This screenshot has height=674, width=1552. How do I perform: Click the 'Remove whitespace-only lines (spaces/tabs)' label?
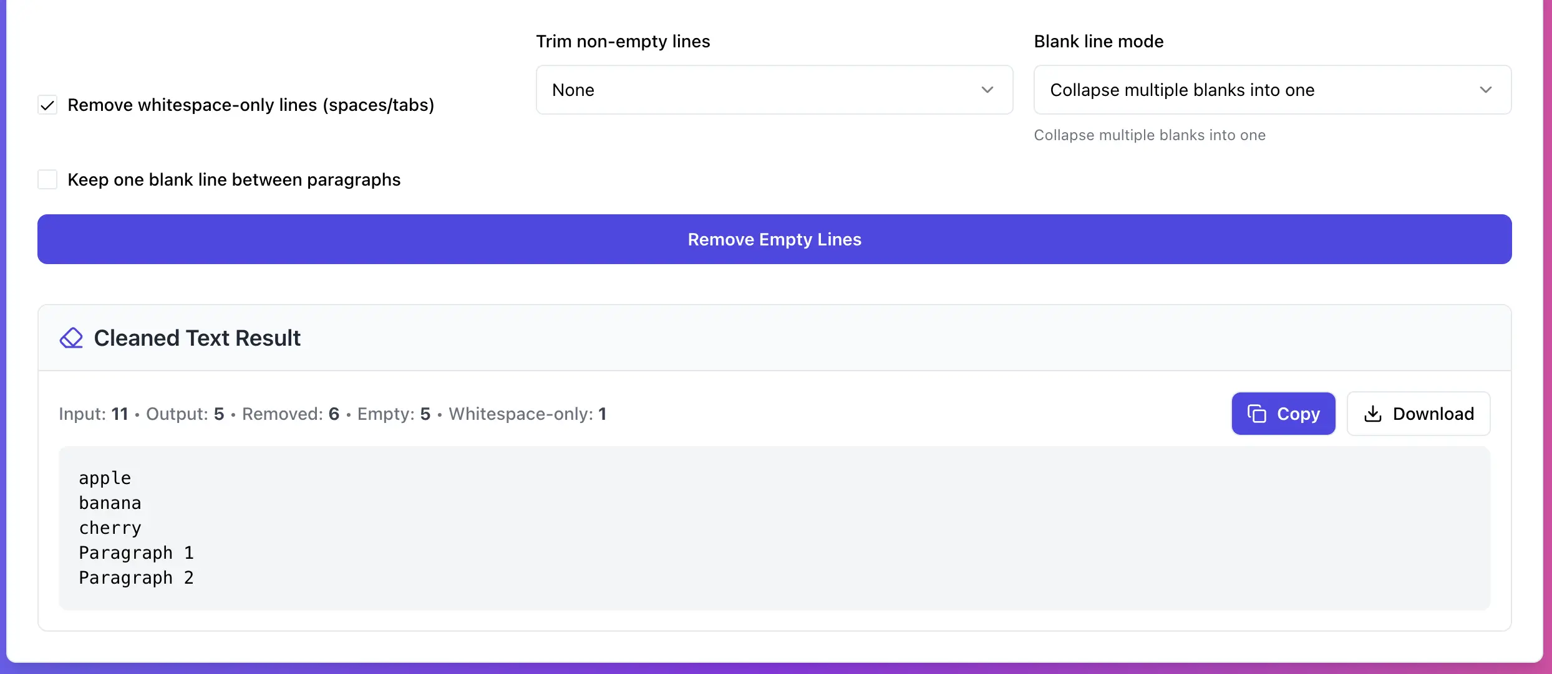(250, 105)
